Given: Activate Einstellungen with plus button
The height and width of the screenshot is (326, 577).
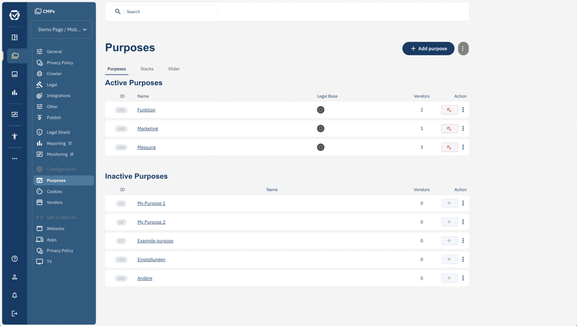Looking at the screenshot, I should coord(449,259).
